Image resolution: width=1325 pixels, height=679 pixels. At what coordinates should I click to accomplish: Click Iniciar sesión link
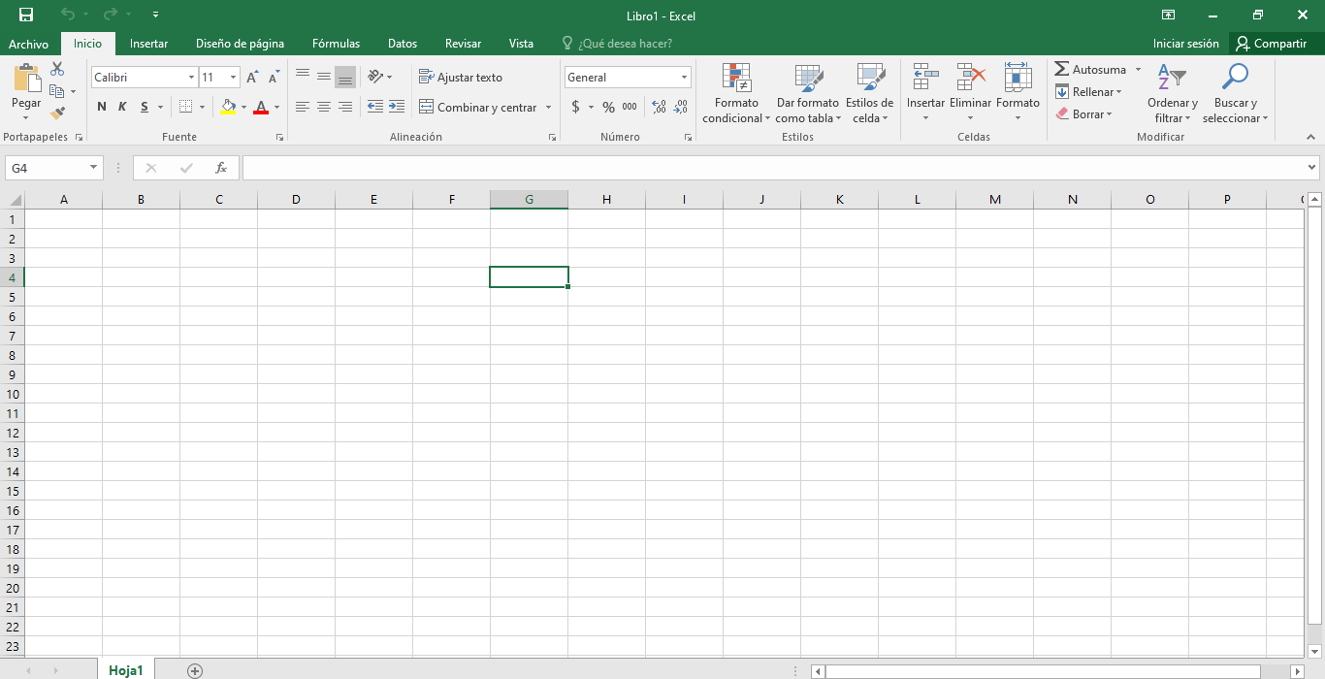[1185, 44]
